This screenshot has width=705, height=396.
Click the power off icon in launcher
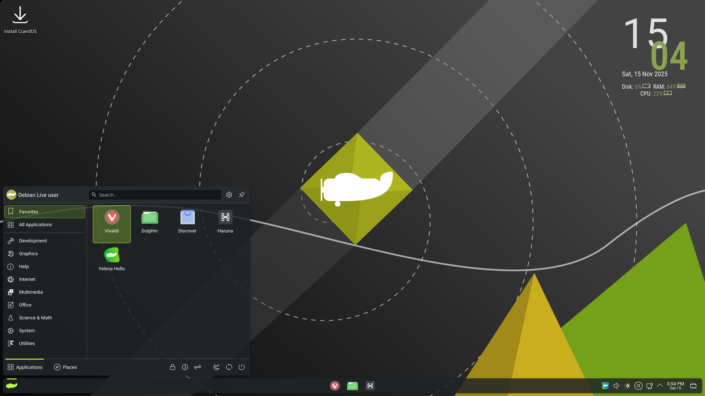click(x=242, y=367)
